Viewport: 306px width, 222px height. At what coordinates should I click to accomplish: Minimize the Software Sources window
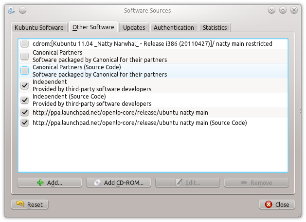click(x=271, y=10)
